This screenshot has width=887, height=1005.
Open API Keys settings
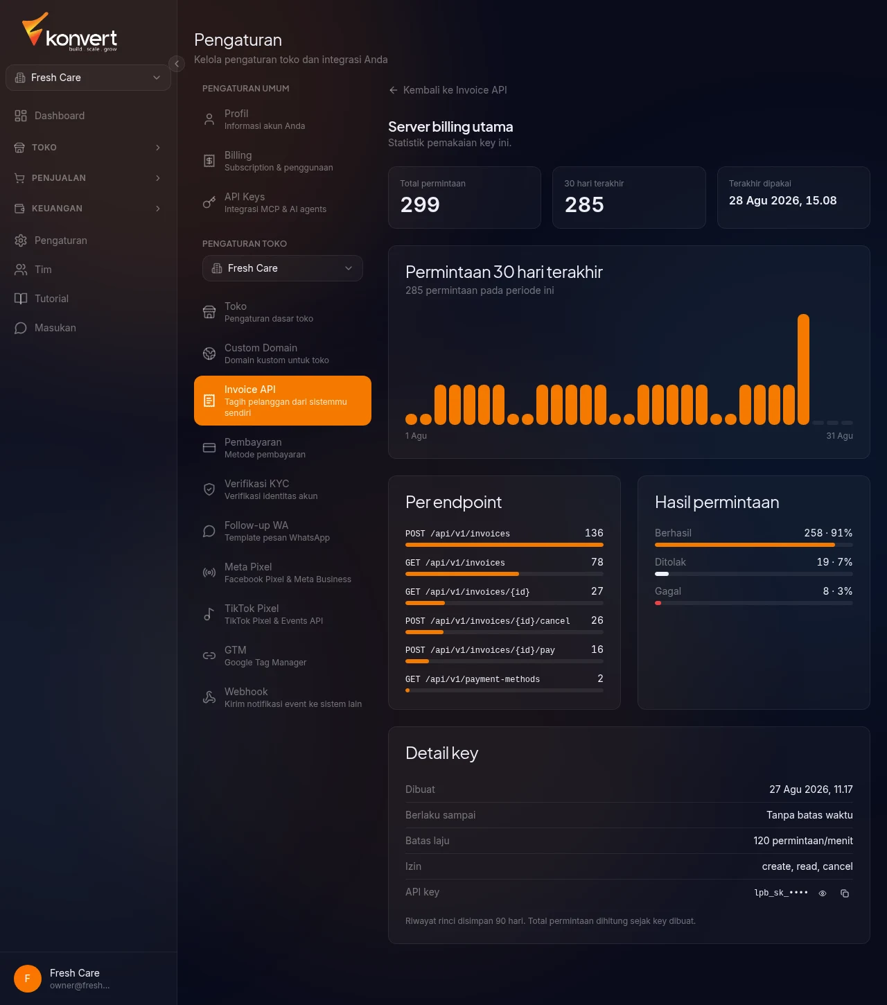283,202
